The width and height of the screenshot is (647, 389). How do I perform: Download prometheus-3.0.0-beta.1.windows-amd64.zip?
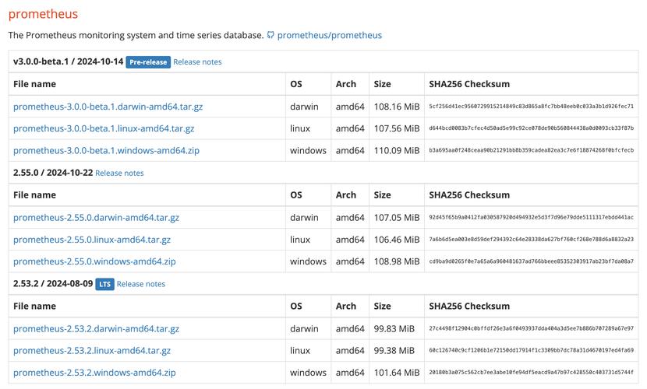106,150
